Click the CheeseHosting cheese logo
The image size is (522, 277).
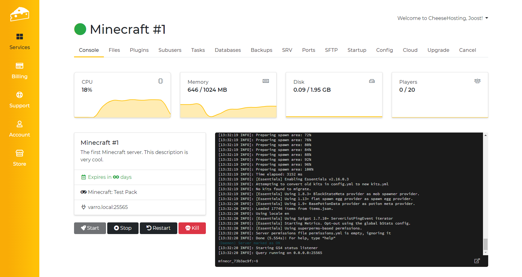pos(19,14)
